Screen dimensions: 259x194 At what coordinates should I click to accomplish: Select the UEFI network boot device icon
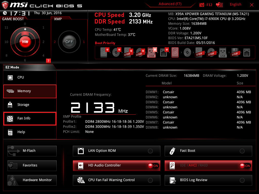tap(164, 52)
